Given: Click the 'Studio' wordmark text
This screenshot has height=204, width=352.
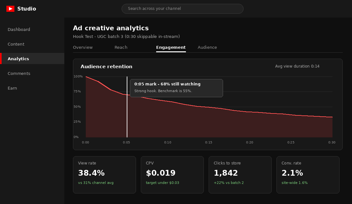Looking at the screenshot, I should coord(27,9).
